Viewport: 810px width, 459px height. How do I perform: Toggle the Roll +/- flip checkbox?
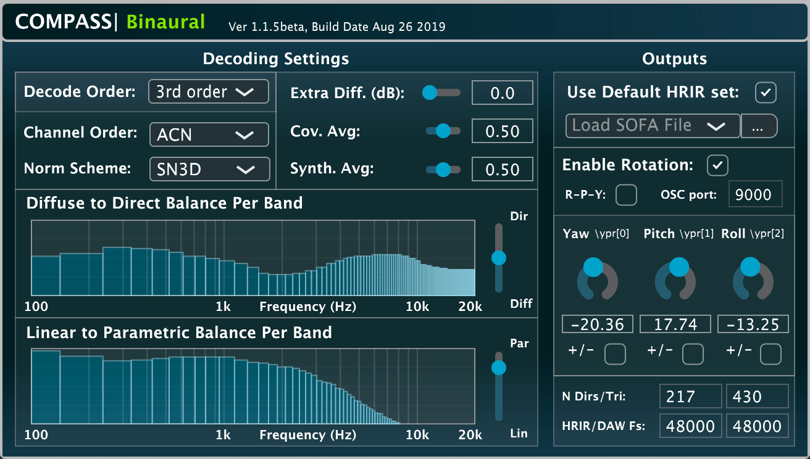[x=770, y=354]
